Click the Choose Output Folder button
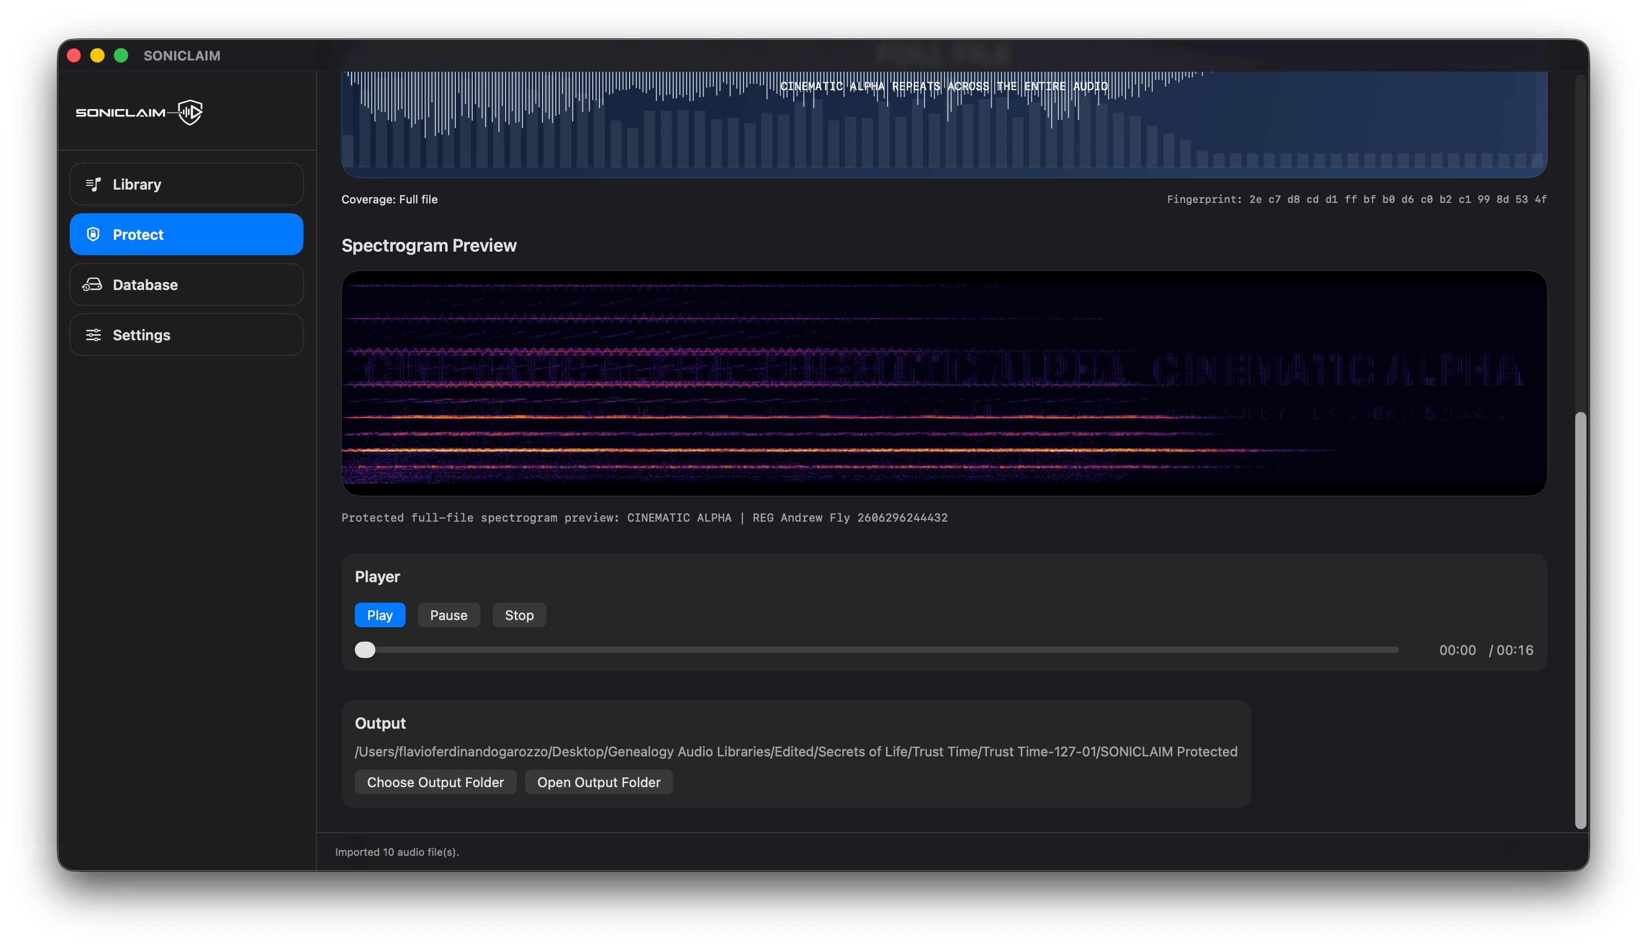1647x947 pixels. (x=435, y=782)
